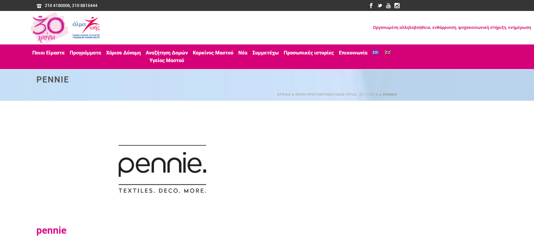Click the PENNIE page title
Viewport: 534px width, 242px height.
tap(53, 80)
